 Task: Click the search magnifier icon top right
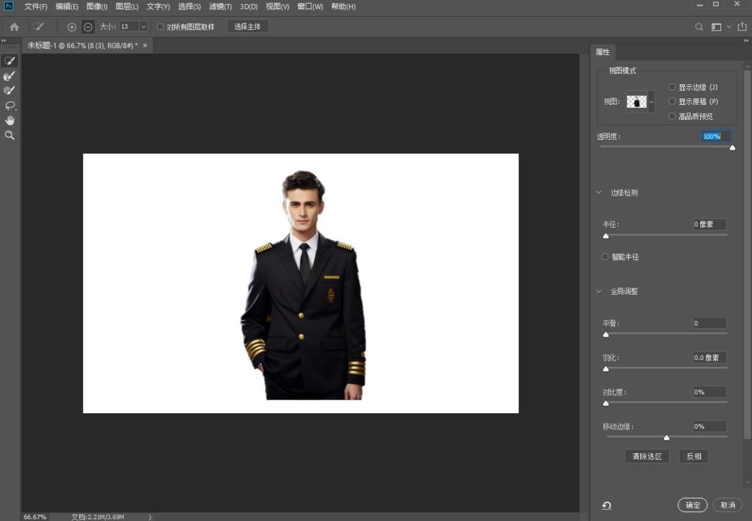point(699,27)
